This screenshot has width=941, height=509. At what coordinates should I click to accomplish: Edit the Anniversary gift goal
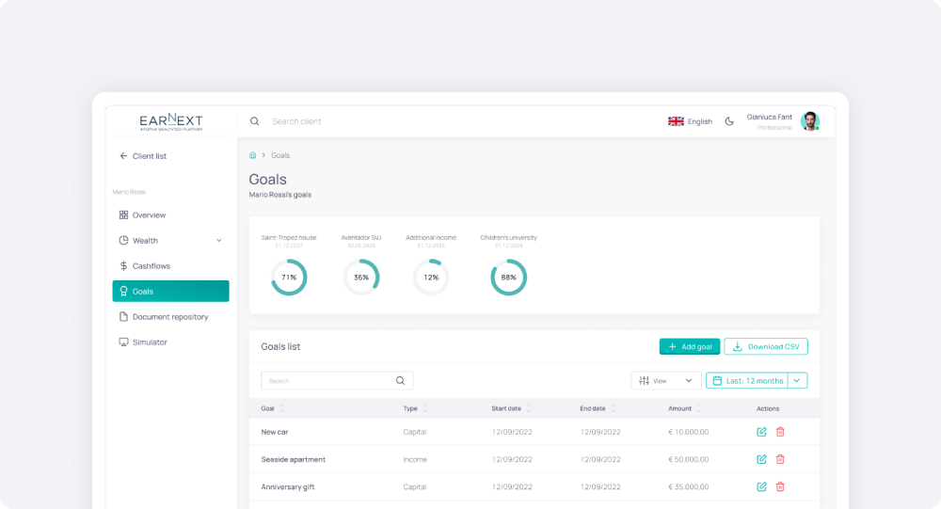(x=761, y=486)
